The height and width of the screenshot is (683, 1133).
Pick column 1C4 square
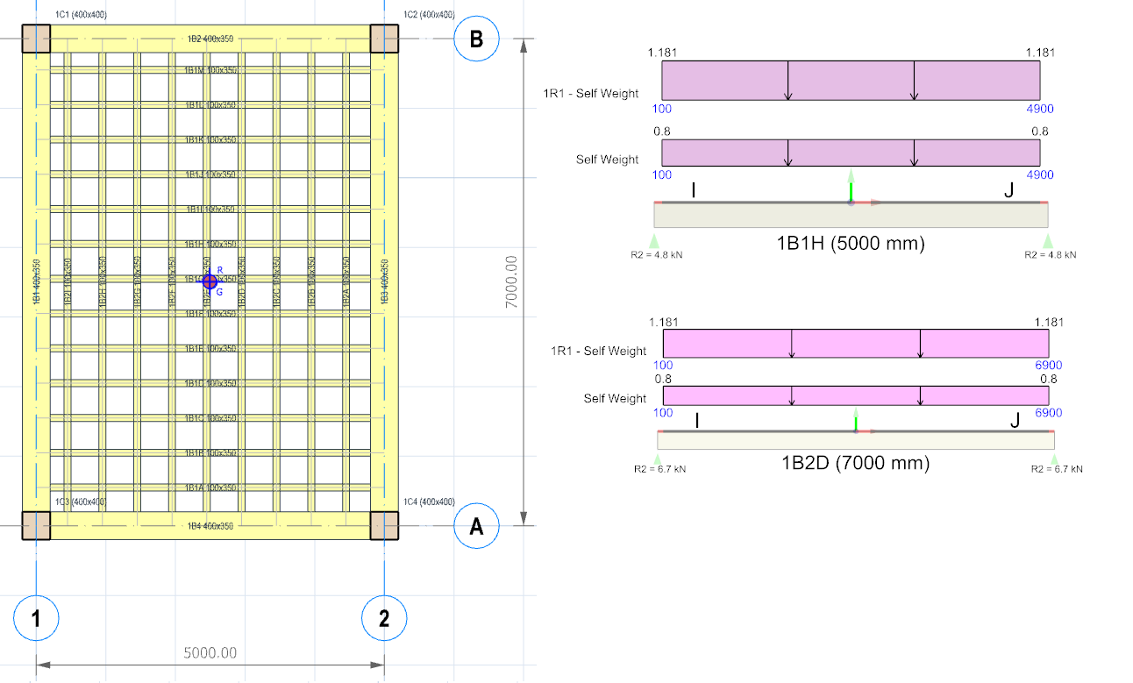click(x=384, y=525)
